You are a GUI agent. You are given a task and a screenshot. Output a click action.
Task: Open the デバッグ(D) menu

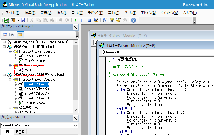(96, 13)
